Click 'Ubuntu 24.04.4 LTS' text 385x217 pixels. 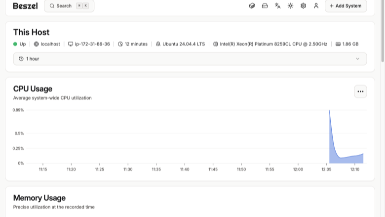click(x=184, y=44)
